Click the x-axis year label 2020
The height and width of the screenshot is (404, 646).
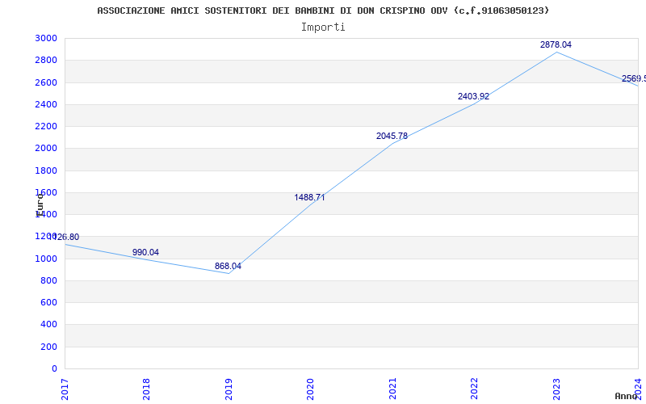click(310, 389)
